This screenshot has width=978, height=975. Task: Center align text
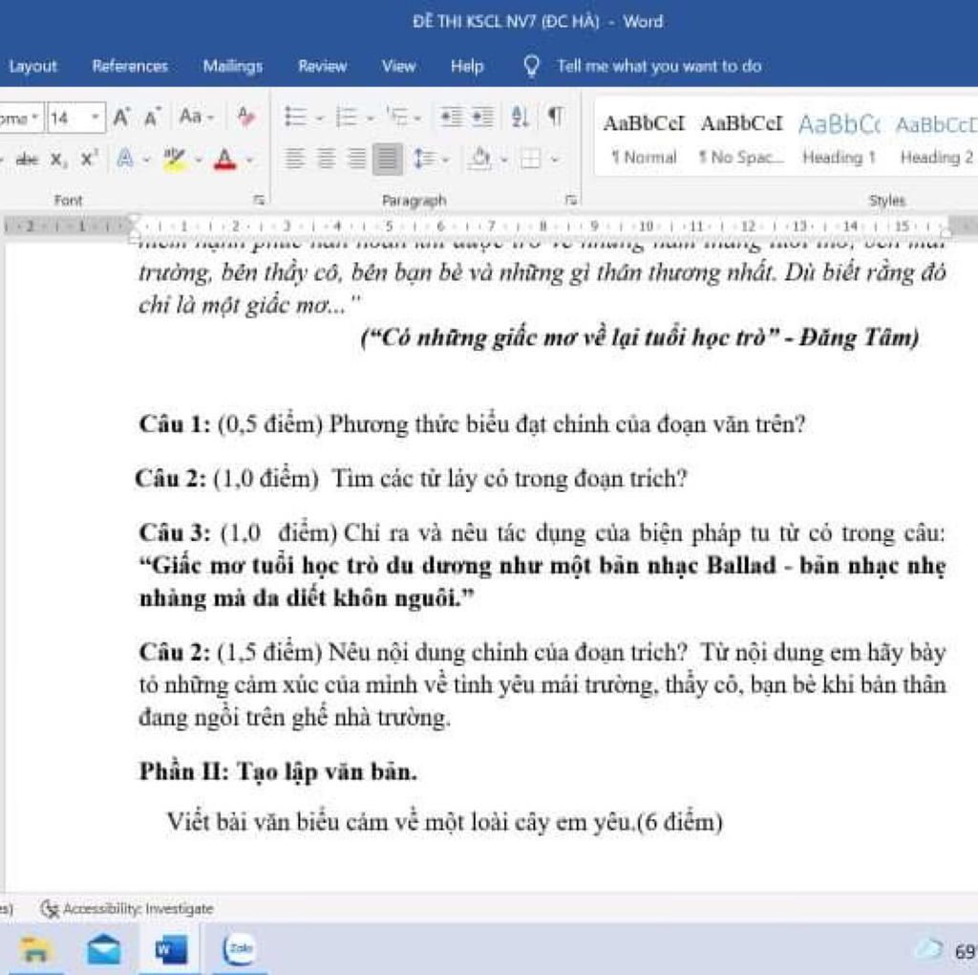(x=326, y=160)
